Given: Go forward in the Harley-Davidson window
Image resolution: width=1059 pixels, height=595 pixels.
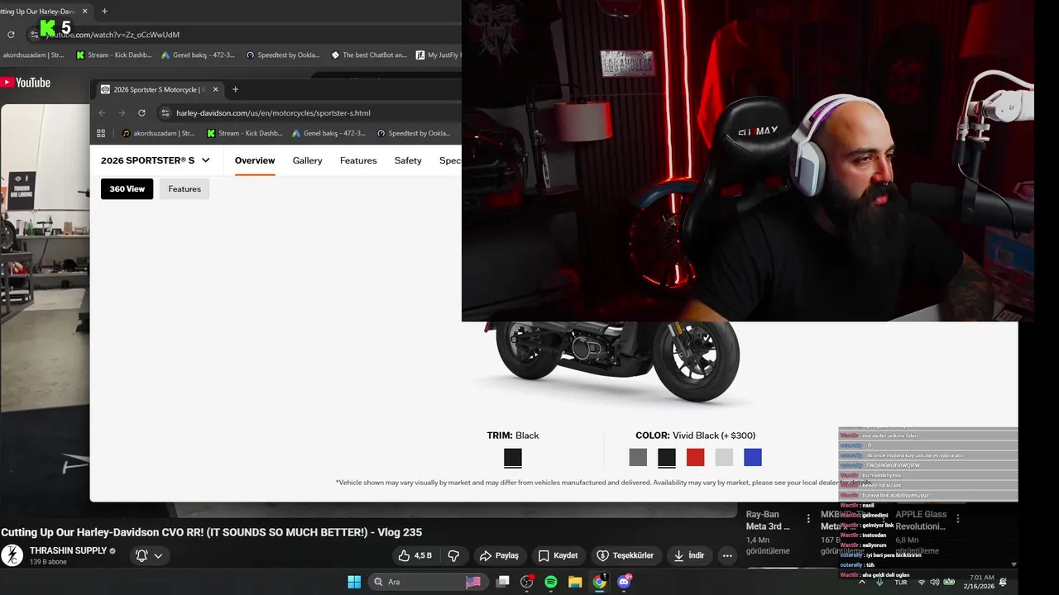Looking at the screenshot, I should (122, 113).
